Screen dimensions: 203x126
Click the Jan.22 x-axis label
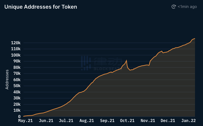coord(189,121)
